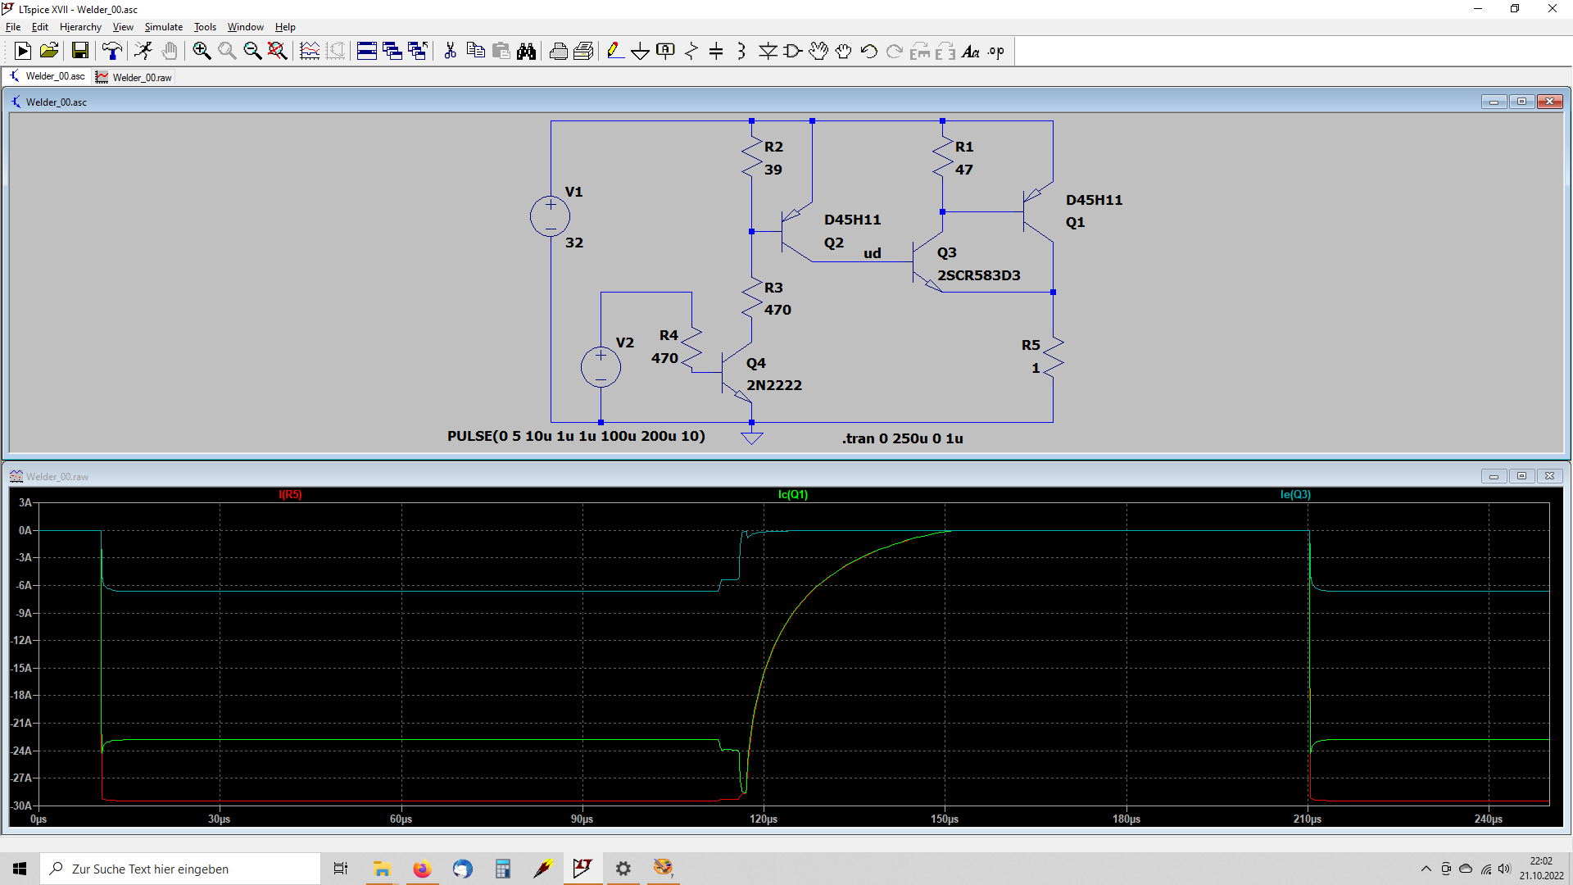Viewport: 1573px width, 885px height.
Task: Switch to the Welder_00.raw tab
Action: 134,77
